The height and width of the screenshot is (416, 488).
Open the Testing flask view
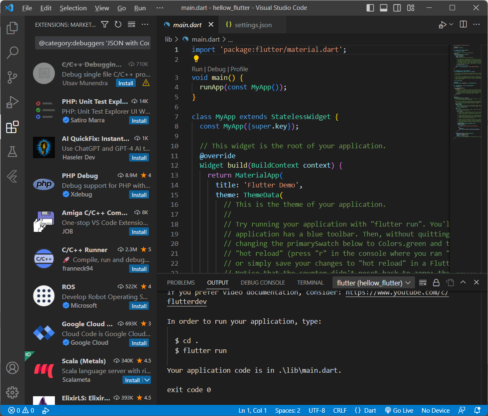(12, 152)
